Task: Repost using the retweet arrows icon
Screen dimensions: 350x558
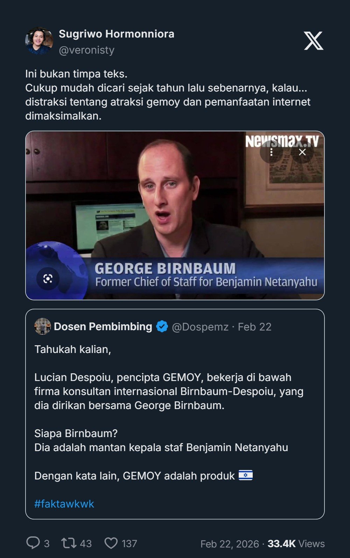Action: pos(69,543)
